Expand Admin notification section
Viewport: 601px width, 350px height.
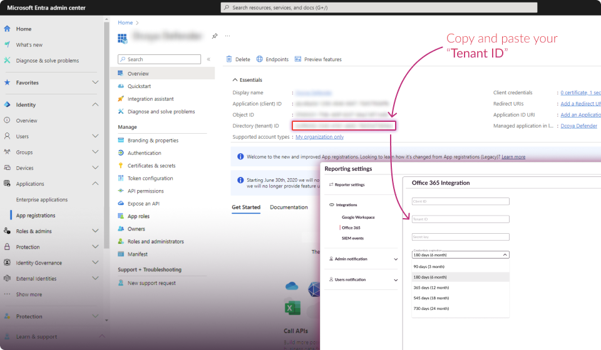click(x=396, y=259)
